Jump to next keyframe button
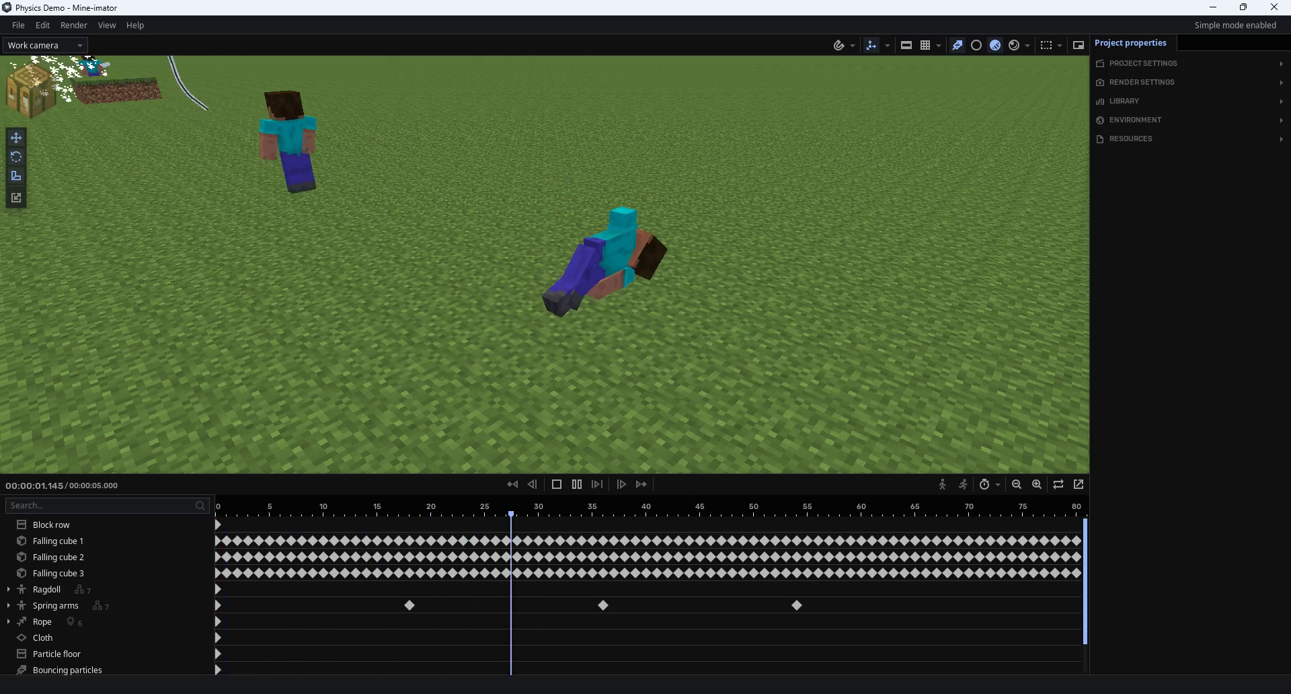 click(x=641, y=484)
